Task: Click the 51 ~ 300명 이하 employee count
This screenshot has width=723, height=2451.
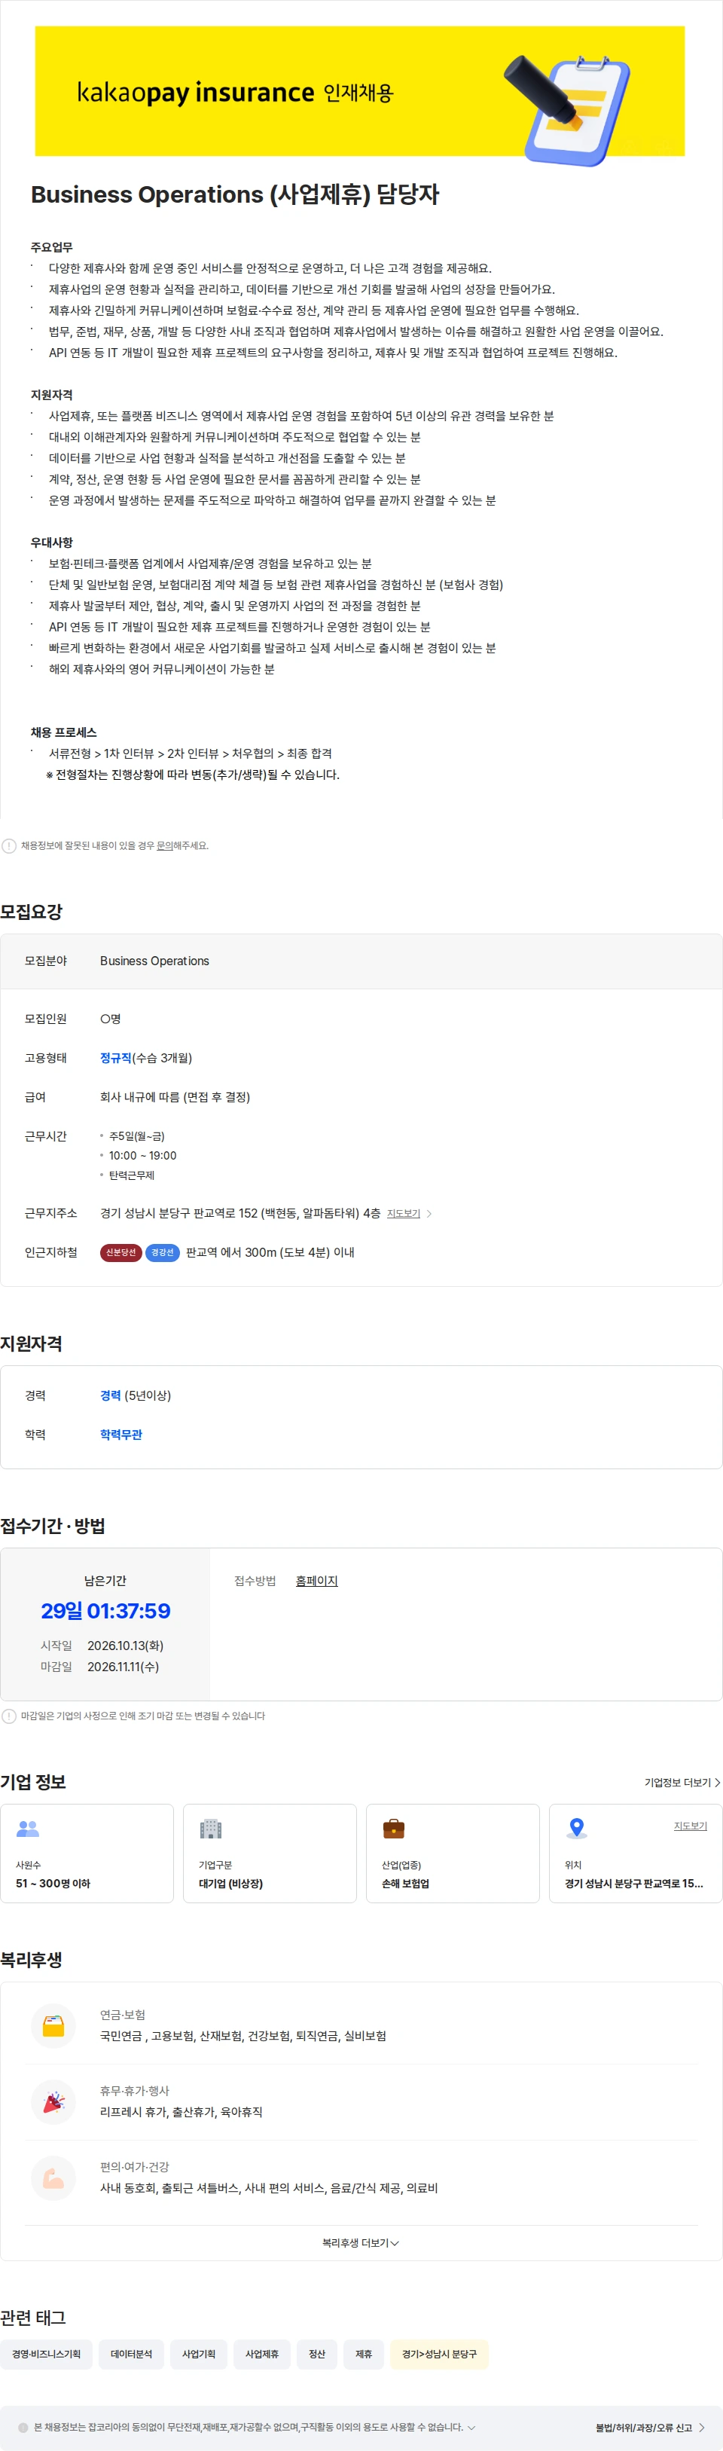Action: 53,1884
